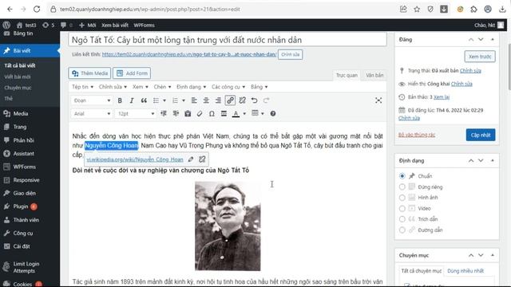This screenshot has width=511, height=287.
Task: Click Add Form button
Action: click(132, 73)
